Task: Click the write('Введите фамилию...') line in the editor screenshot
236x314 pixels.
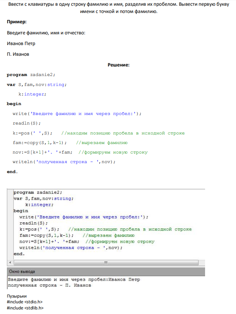Action: pyautogui.click(x=84, y=217)
